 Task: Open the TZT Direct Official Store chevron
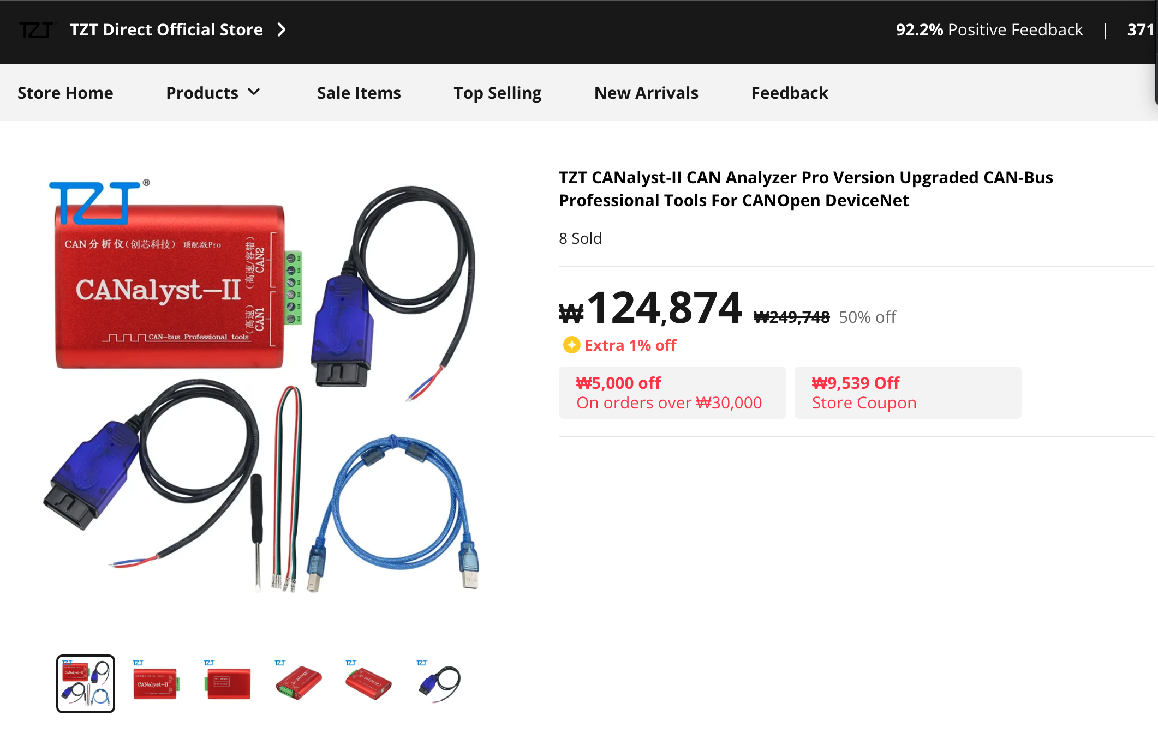click(282, 29)
